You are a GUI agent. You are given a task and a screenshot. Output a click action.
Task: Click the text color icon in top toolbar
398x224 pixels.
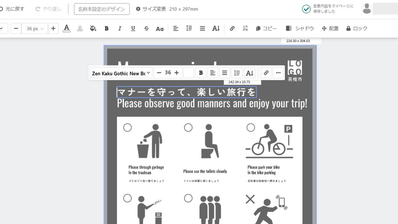66,28
